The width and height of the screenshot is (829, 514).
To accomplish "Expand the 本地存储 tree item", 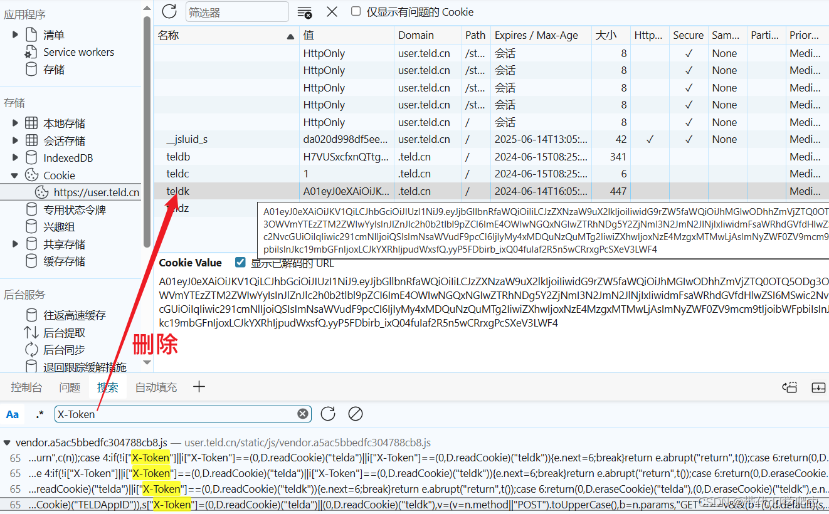I will click(x=15, y=123).
